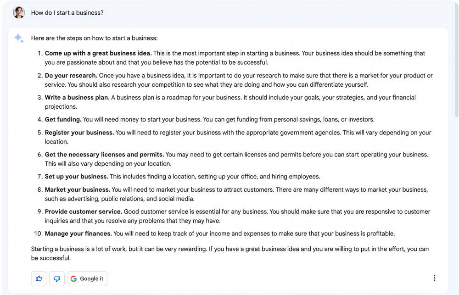Click the "Set up your business" heading
The image size is (459, 295).
(77, 177)
